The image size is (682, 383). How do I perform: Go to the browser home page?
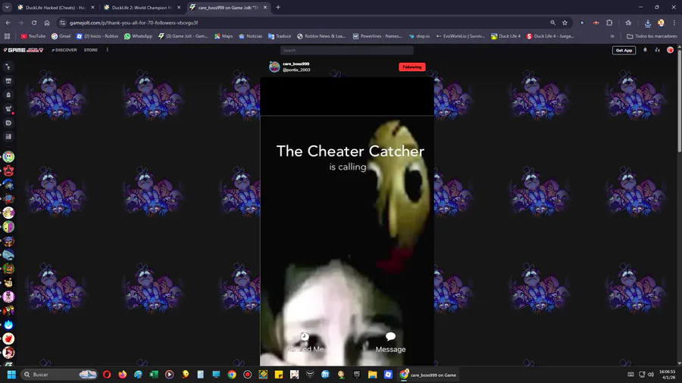click(x=47, y=23)
